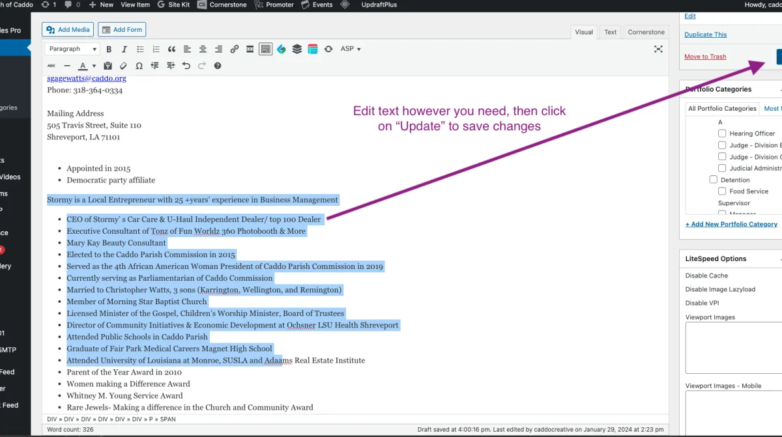Enable the Food Service checkbox

(722, 191)
